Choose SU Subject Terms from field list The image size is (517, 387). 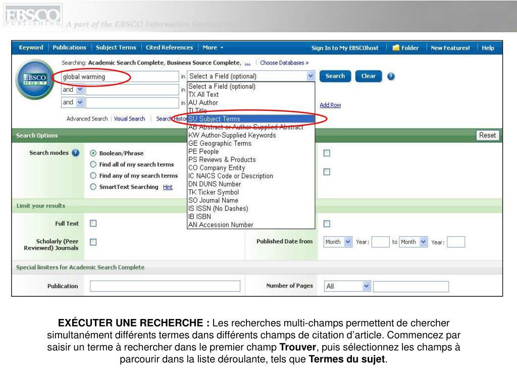[x=251, y=119]
